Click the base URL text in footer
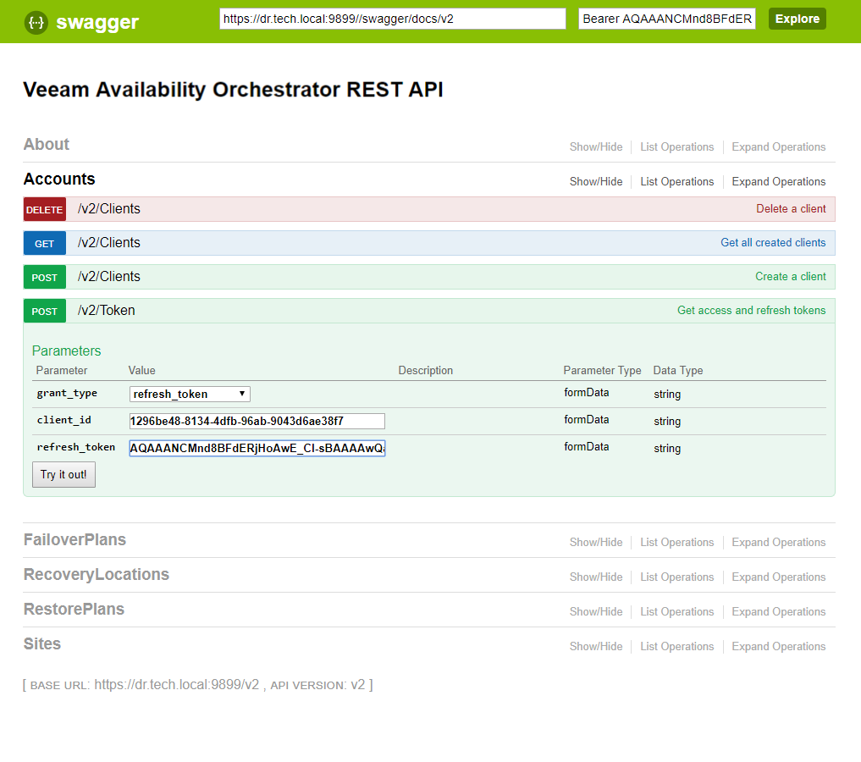The width and height of the screenshot is (861, 762). (176, 685)
